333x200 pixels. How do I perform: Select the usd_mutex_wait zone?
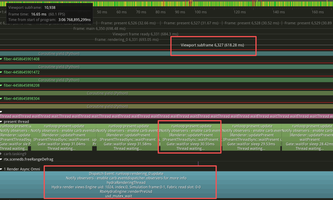[x=118, y=196]
